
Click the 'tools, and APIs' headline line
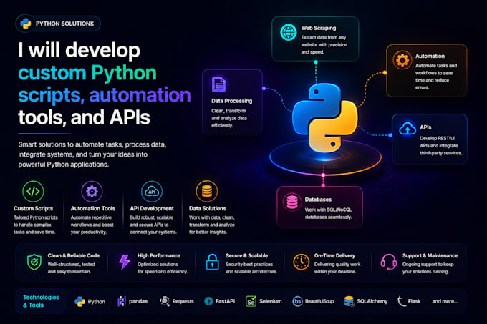(84, 117)
